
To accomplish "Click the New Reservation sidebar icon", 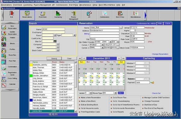I will pyautogui.click(x=10, y=27).
